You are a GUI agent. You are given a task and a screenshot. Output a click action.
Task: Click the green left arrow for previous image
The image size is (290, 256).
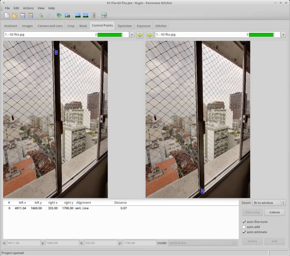pos(140,35)
